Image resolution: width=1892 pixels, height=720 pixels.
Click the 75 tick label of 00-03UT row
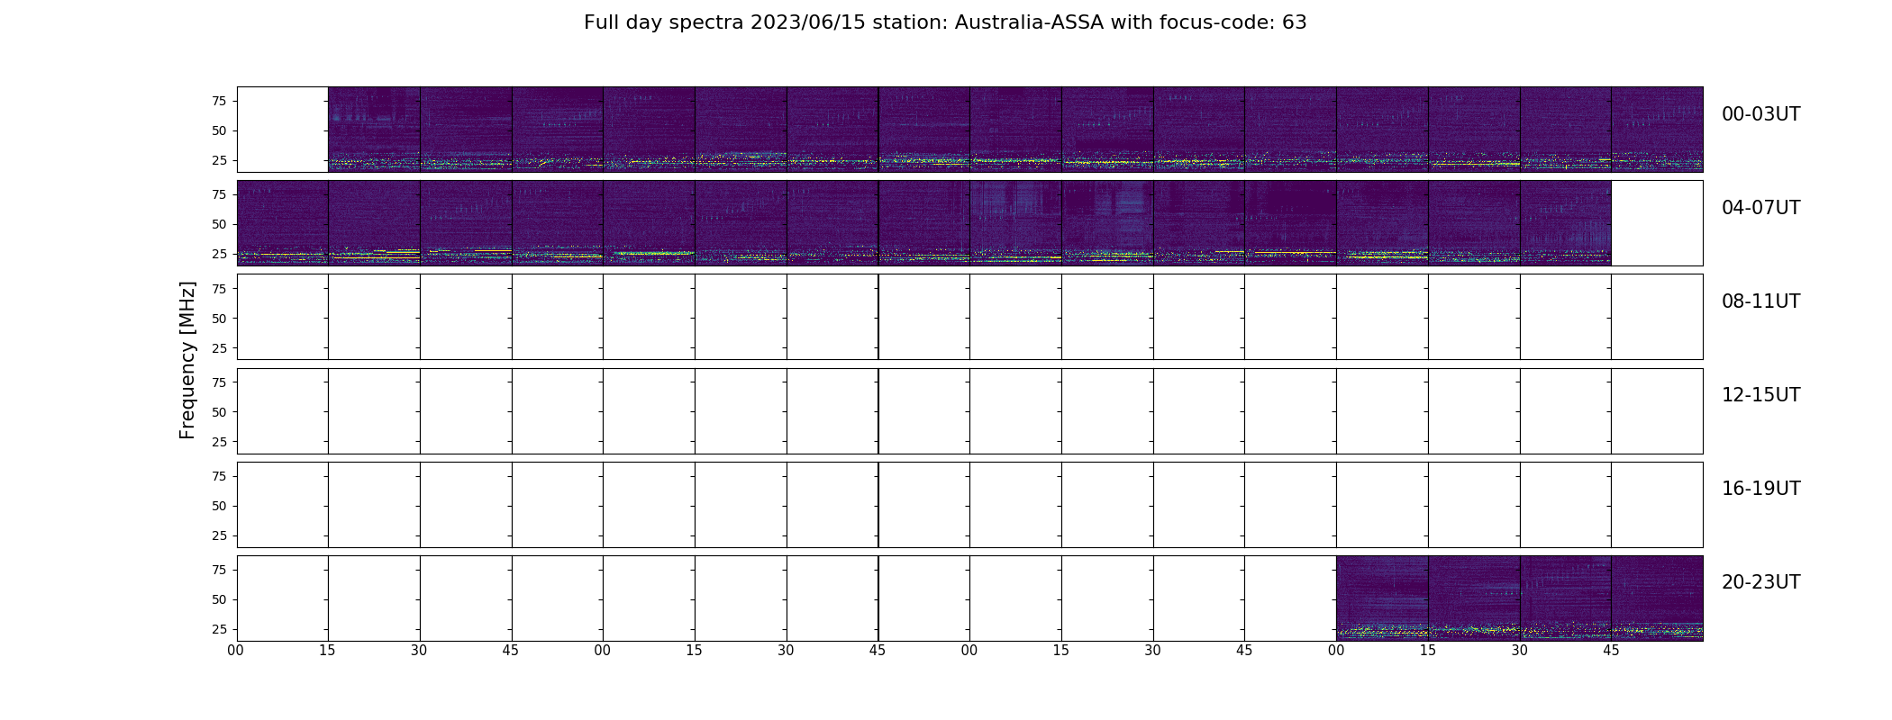pyautogui.click(x=219, y=101)
